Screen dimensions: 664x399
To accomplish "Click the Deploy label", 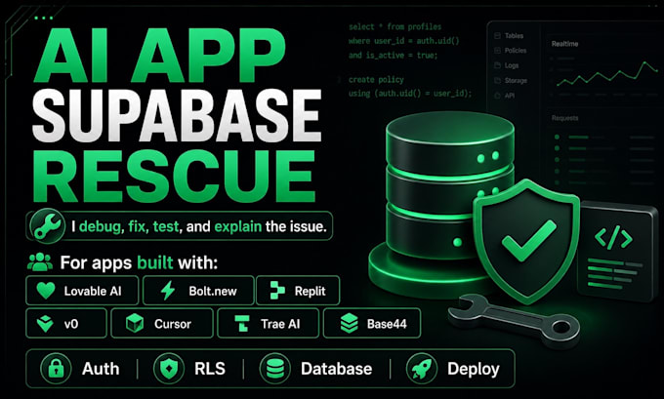I will [x=474, y=370].
